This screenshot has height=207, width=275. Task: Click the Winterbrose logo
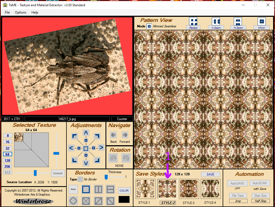[33, 201]
